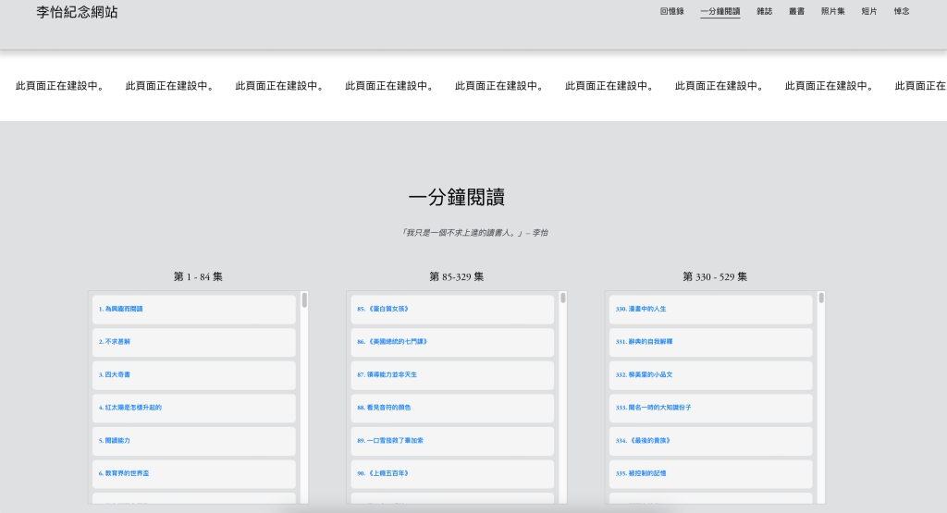Select the 一分鐘閱讀 navigation tab

coord(719,11)
